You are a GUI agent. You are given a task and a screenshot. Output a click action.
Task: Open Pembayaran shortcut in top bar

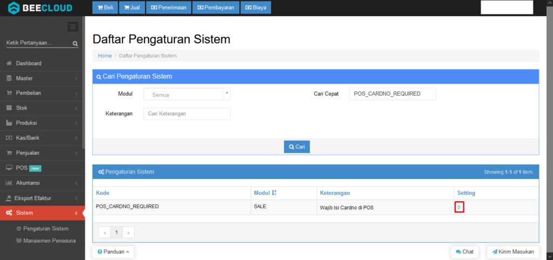tap(216, 8)
